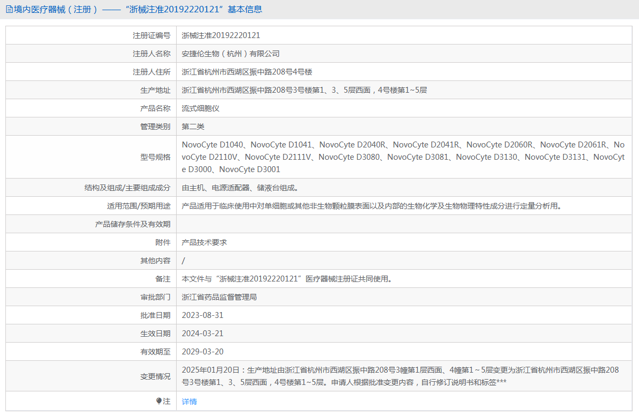This screenshot has width=639, height=415.
Task: Select registration number value 浙械注准20192220121
Action: pyautogui.click(x=221, y=35)
